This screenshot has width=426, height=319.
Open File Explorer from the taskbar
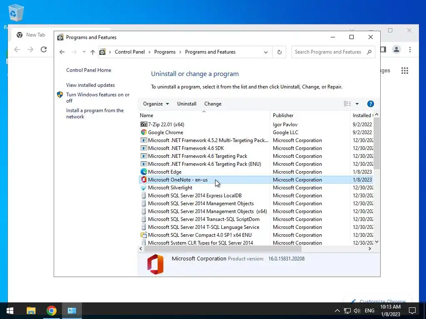(x=31, y=311)
